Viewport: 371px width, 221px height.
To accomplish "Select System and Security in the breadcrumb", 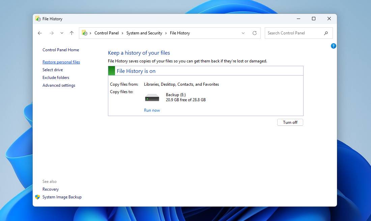I will 144,33.
